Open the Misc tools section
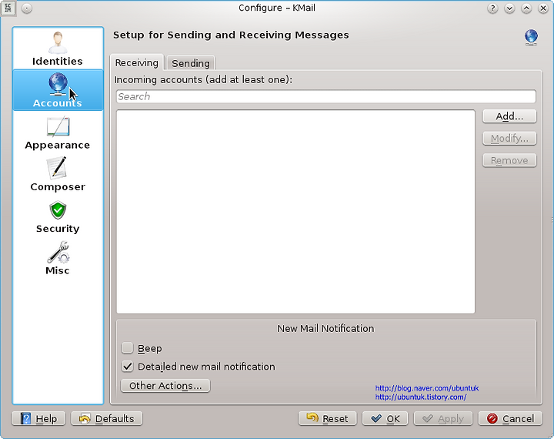 tap(58, 258)
